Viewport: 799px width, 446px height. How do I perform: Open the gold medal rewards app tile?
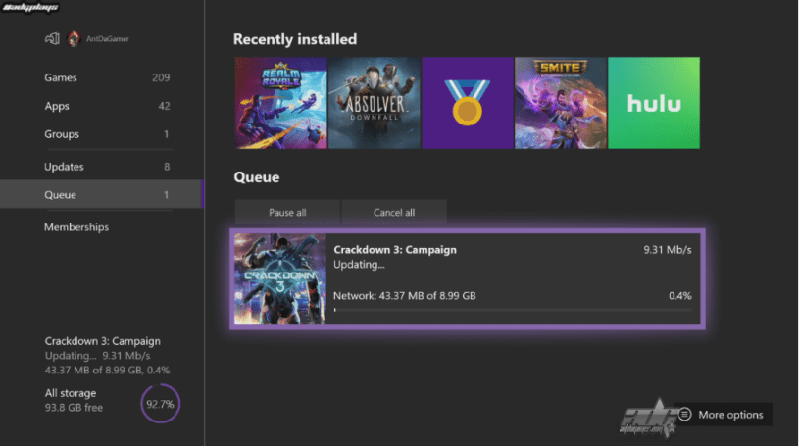click(467, 103)
